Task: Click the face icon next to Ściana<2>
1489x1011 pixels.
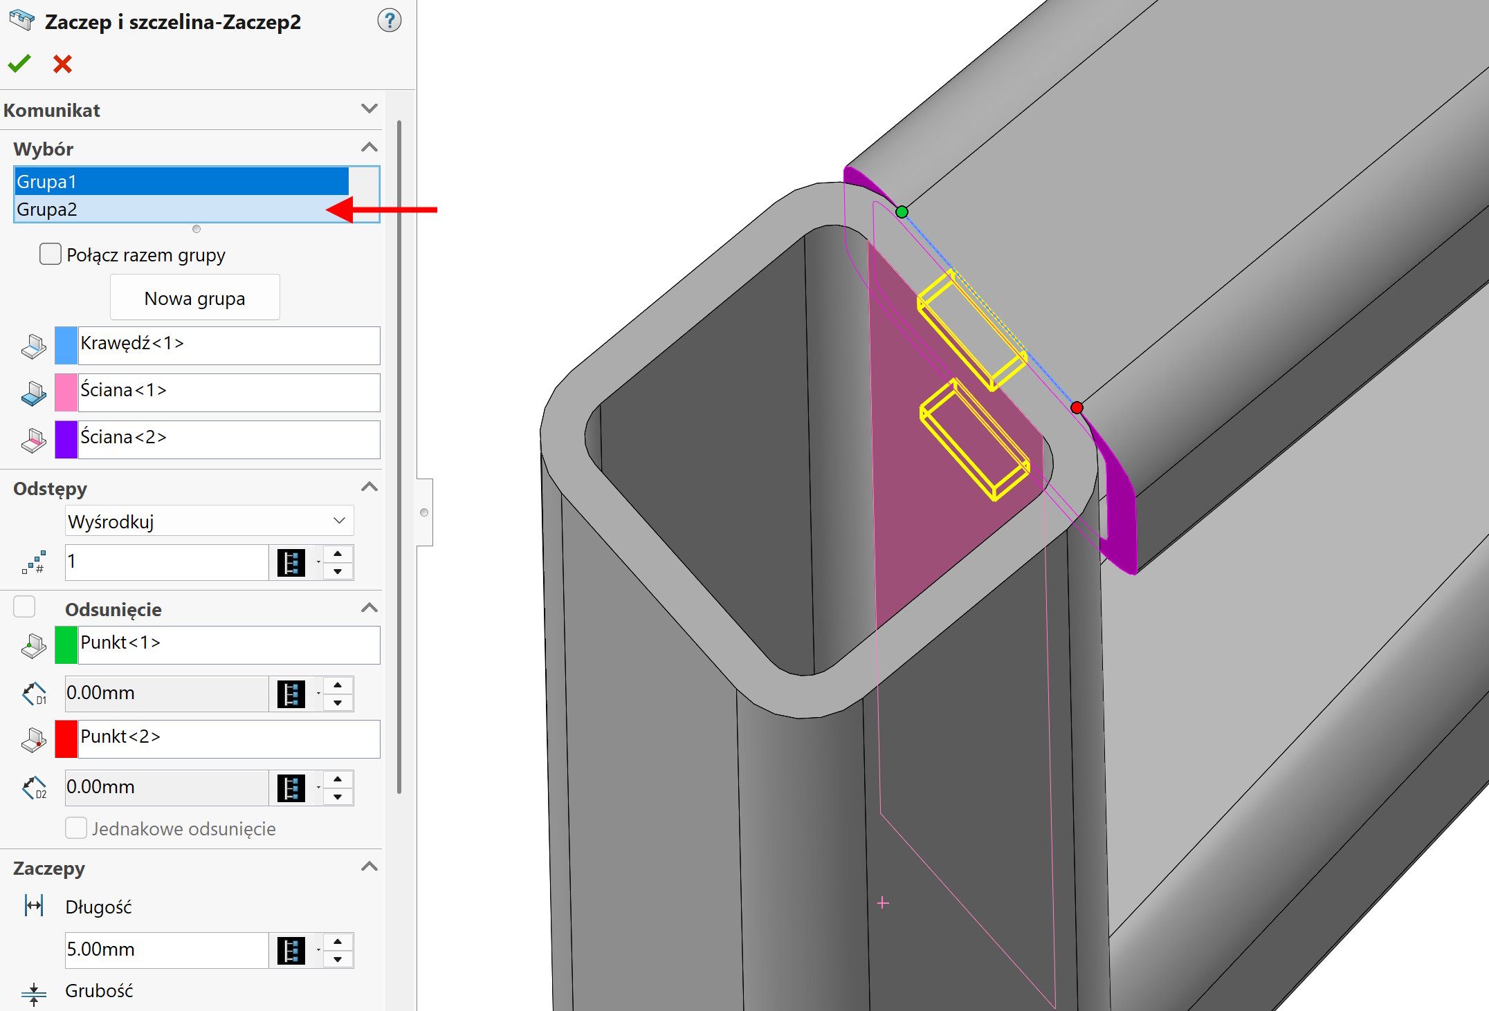Action: coord(33,440)
